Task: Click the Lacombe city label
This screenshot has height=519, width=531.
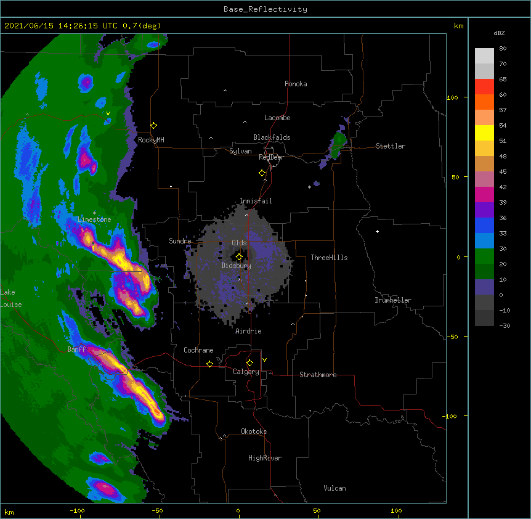Action: tap(277, 118)
